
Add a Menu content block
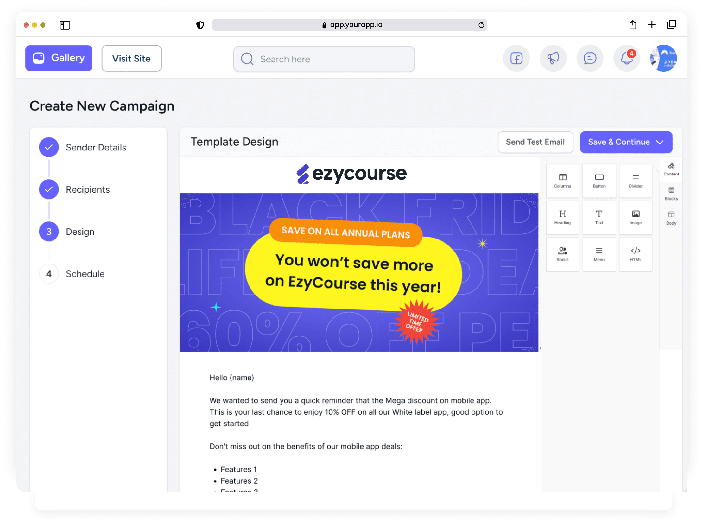pos(599,255)
